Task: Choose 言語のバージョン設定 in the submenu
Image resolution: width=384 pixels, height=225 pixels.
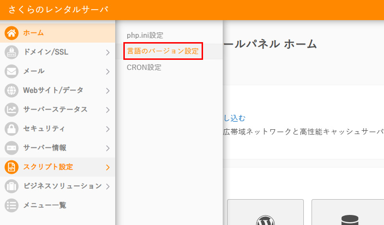Action: click(x=163, y=51)
